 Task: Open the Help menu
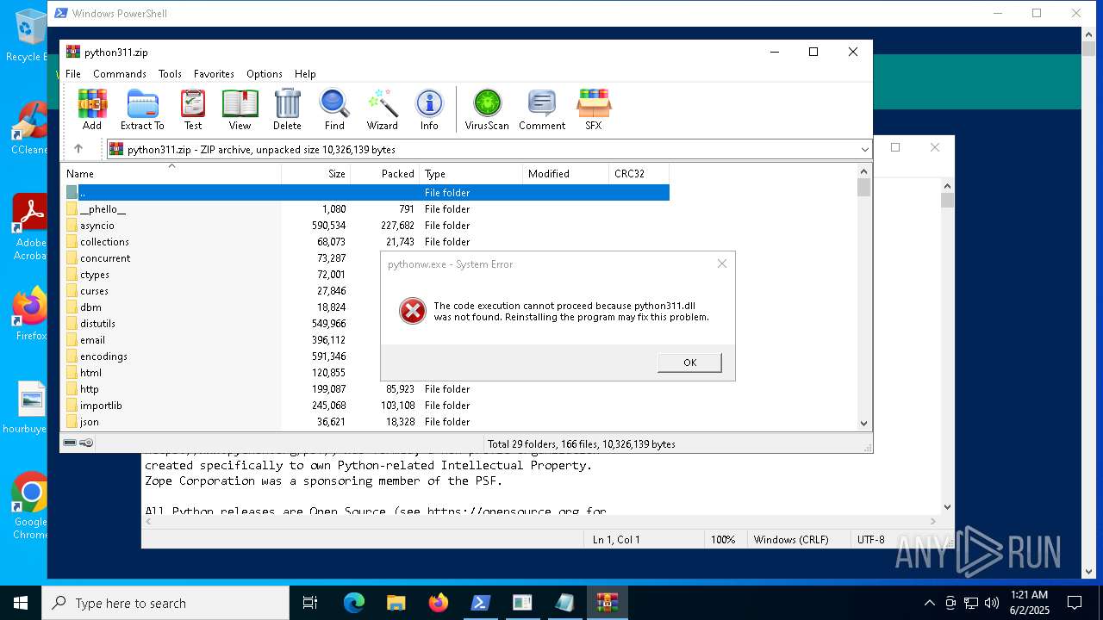point(305,74)
